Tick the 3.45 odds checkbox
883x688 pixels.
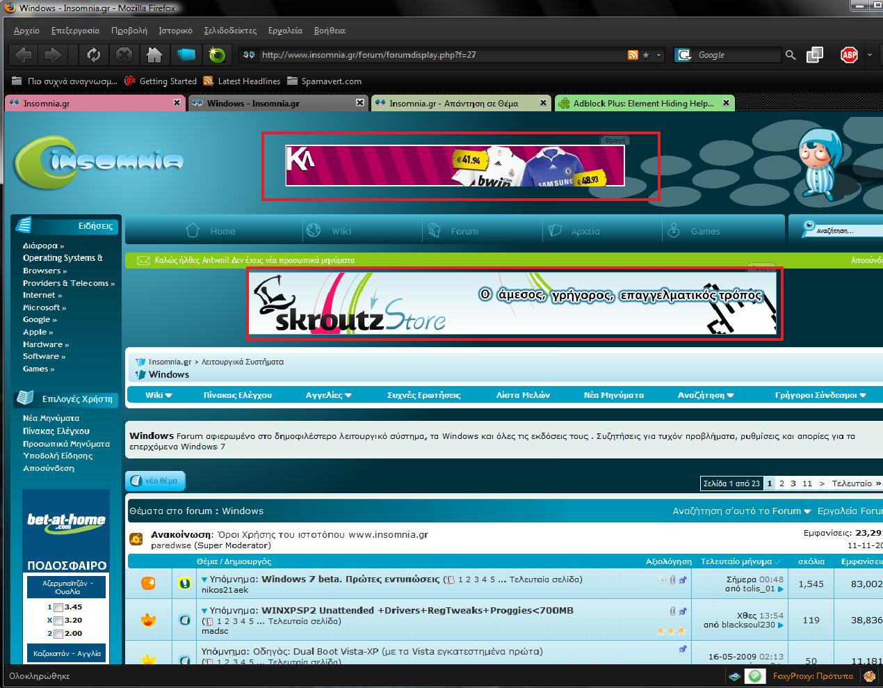[58, 607]
